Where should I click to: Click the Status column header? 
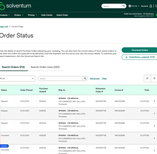4,90
